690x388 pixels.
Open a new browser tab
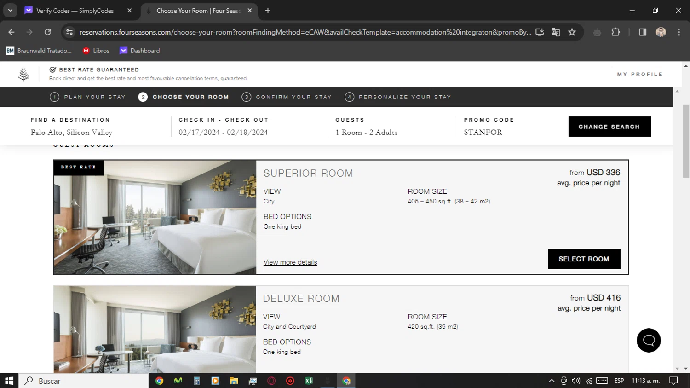coord(268,11)
